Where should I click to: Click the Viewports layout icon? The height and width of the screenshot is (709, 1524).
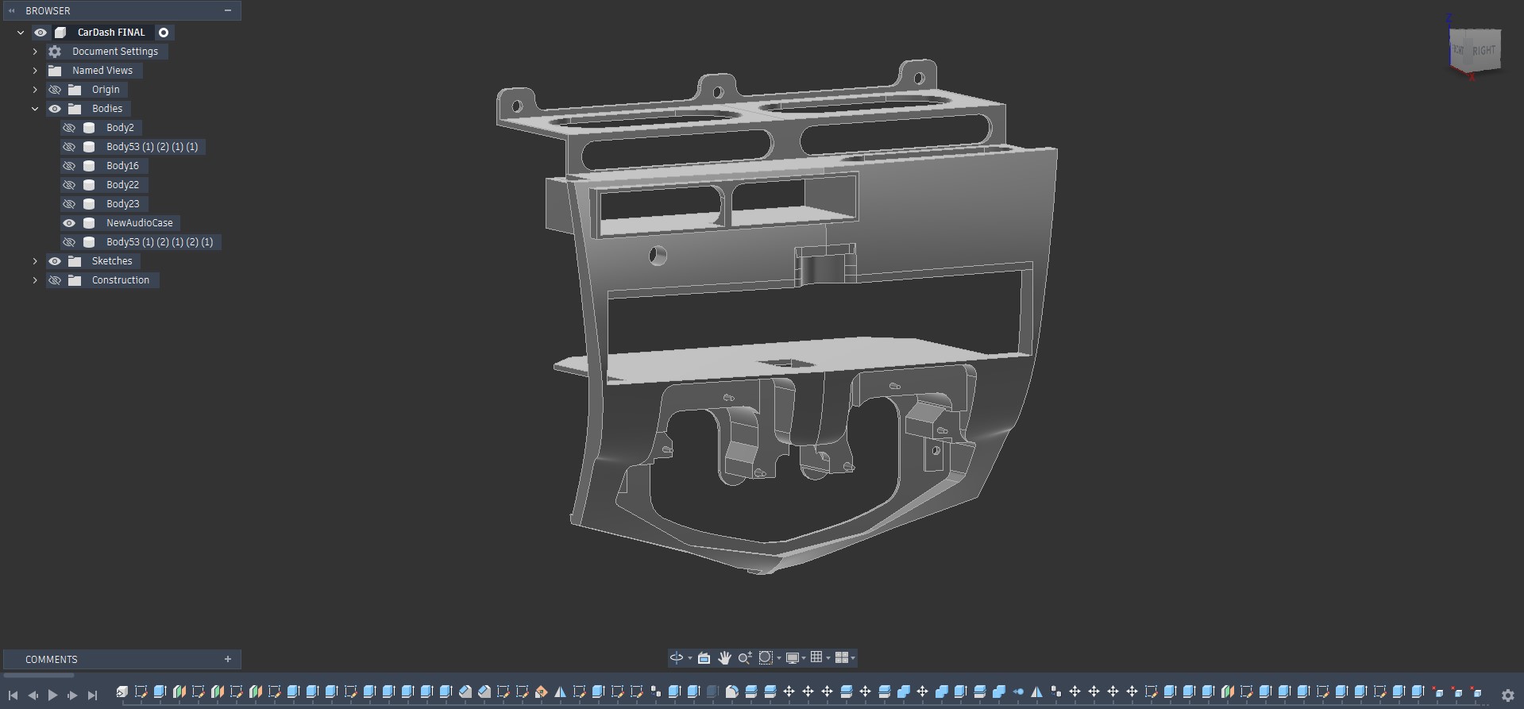pos(842,657)
